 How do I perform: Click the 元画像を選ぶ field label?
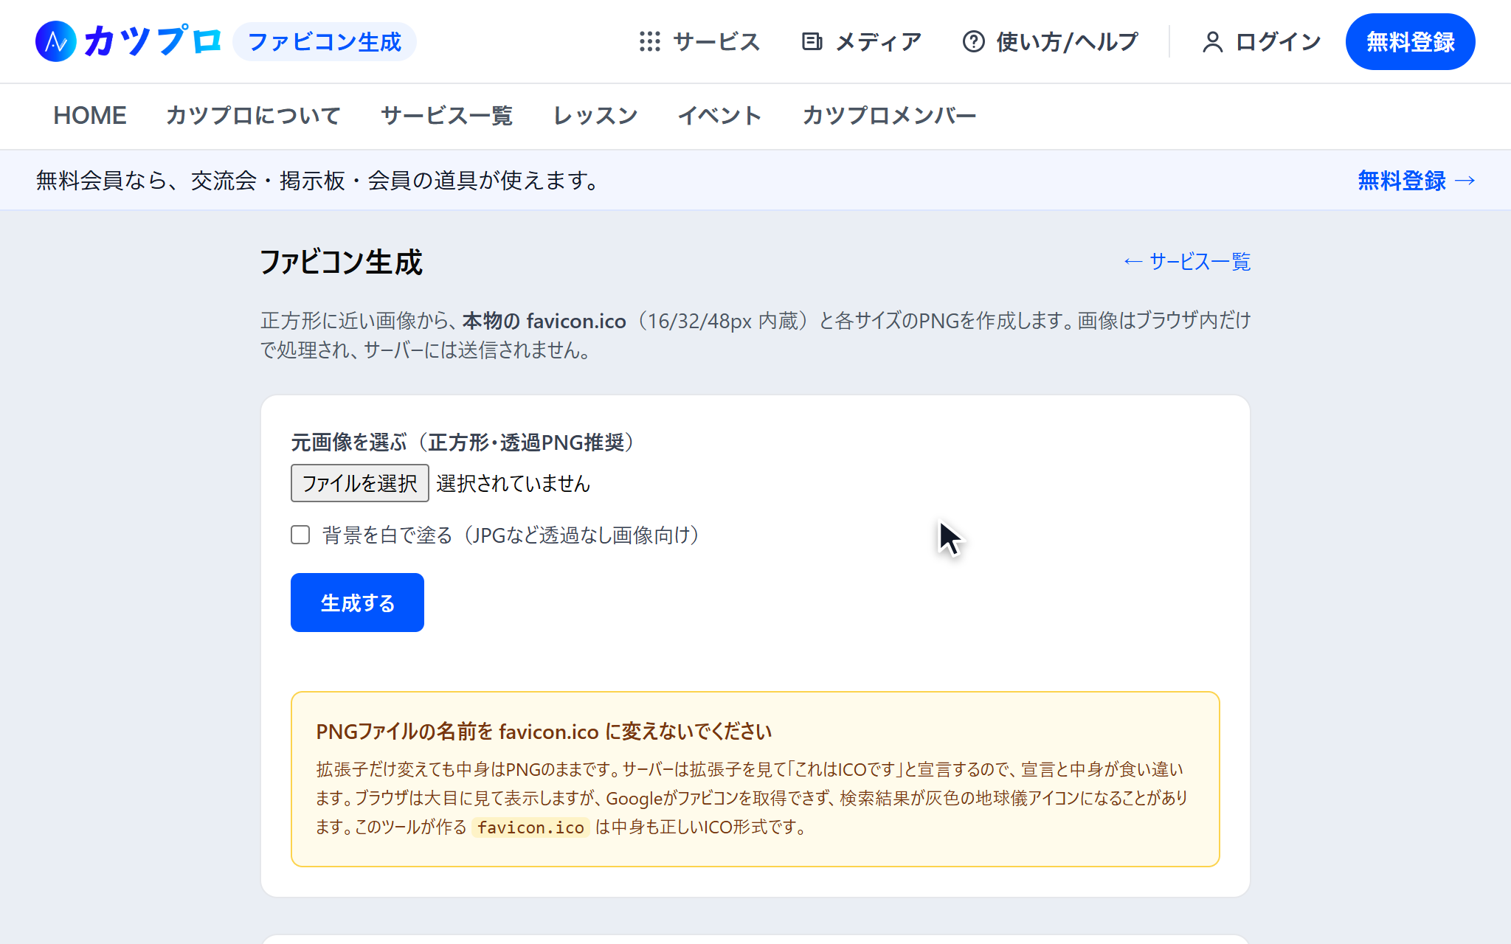[x=462, y=442]
